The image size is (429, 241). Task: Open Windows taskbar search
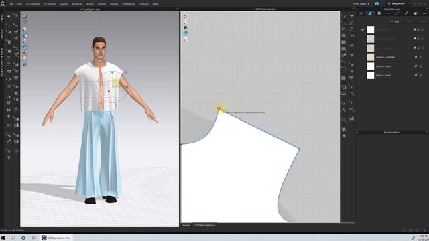13,238
